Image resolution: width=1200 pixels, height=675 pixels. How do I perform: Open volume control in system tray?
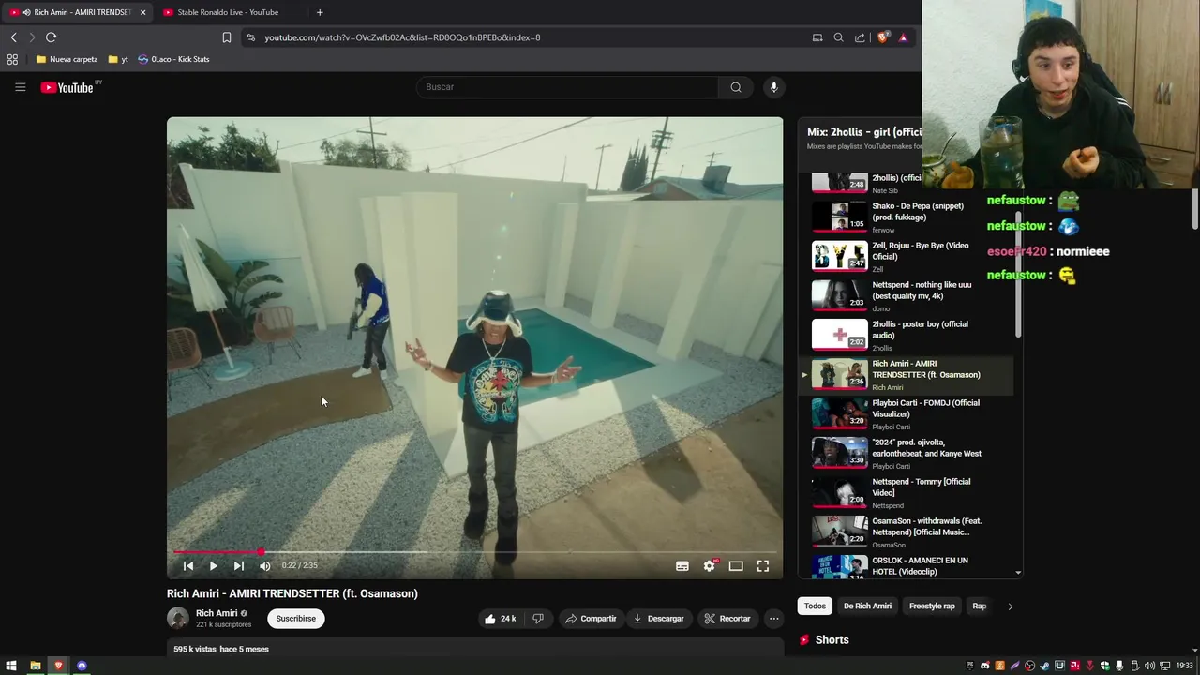coord(1149,666)
